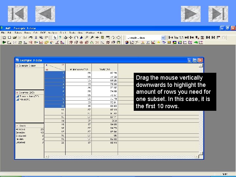Image resolution: width=236 pixels, height=177 pixels.
Task: Advance to the next slide
Action: pyautogui.click(x=191, y=14)
